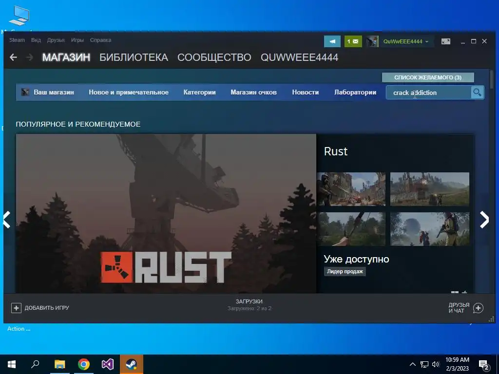Image resolution: width=499 pixels, height=374 pixels.
Task: Open СПИСОК ЖЕЛАЕМОГО (3)
Action: [428, 77]
